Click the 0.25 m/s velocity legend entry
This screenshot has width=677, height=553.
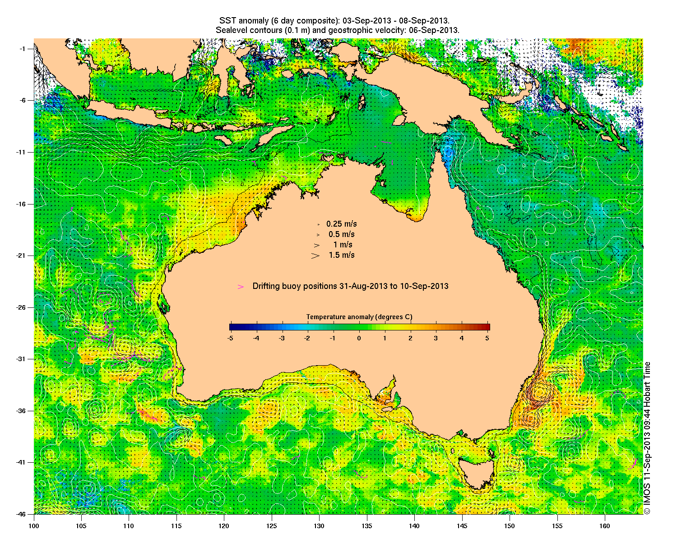[342, 224]
